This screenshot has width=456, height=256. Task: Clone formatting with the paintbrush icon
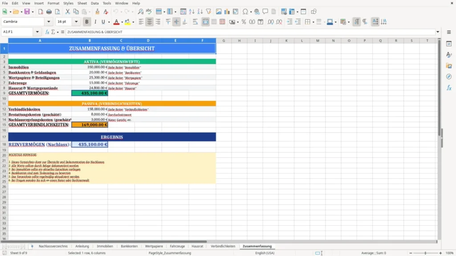[98, 12]
